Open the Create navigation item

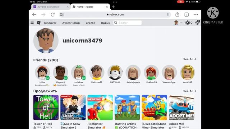click(90, 23)
